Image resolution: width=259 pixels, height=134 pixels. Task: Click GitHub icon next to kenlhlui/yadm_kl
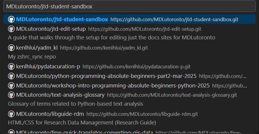pos(11,48)
